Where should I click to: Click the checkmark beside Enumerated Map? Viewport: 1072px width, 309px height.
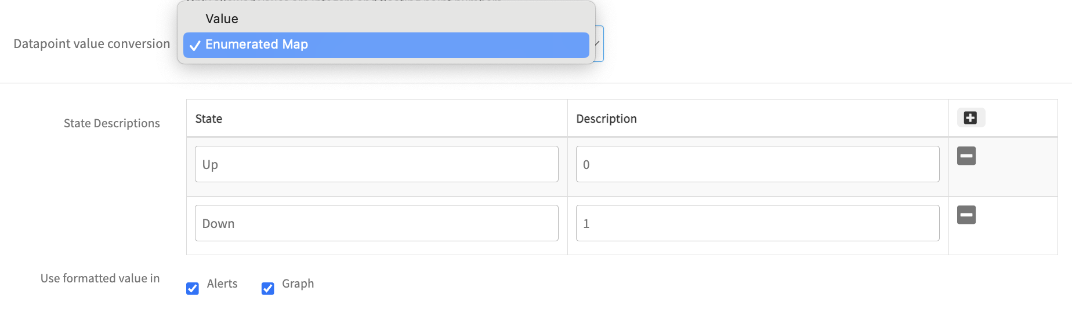[x=195, y=45]
